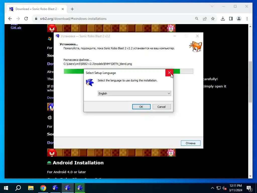Screen dimensions: 257x193
Task: Click the lower Knuckles icon on the page banner
Action: click(x=52, y=153)
